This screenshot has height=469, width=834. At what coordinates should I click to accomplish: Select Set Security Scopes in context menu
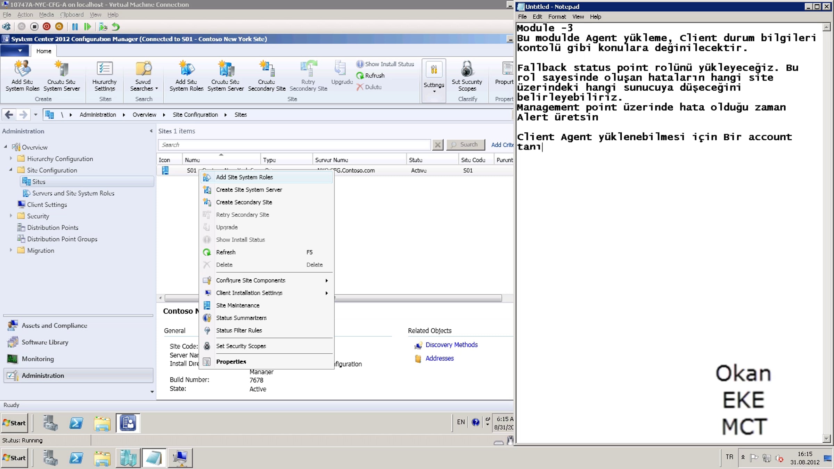pos(267,346)
